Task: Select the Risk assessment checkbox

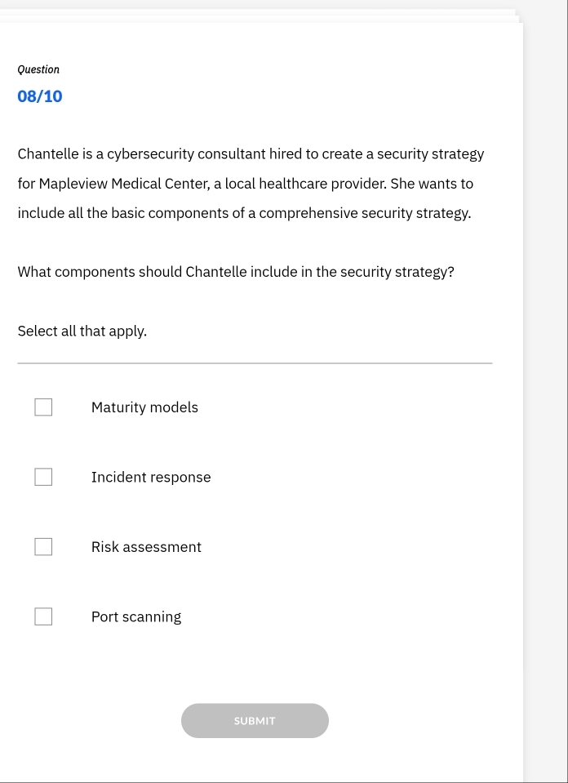Action: [x=43, y=547]
